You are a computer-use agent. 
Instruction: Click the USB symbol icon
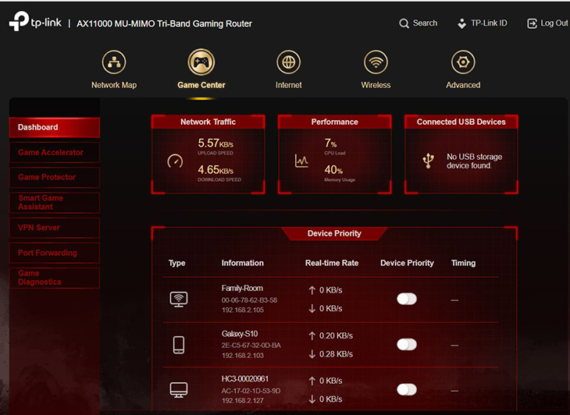[428, 161]
